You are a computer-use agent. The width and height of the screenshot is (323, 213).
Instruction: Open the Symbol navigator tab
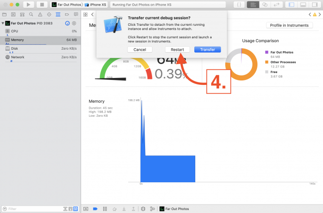point(22,14)
